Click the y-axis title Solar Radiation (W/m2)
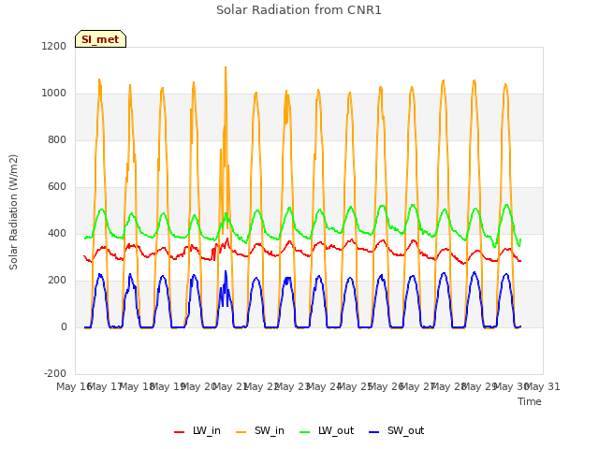The width and height of the screenshot is (599, 449). 13,212
